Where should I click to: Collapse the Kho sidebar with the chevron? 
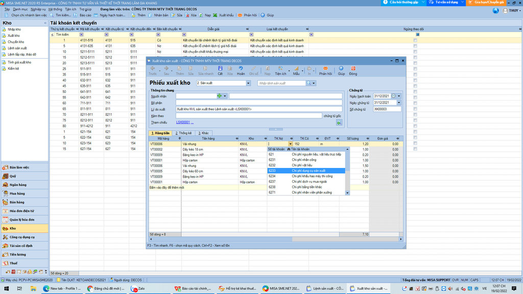45,23
